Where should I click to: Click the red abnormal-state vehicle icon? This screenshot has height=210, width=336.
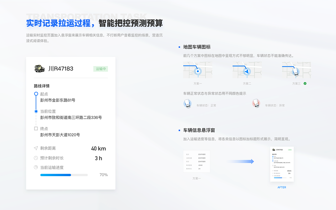coord(256,103)
